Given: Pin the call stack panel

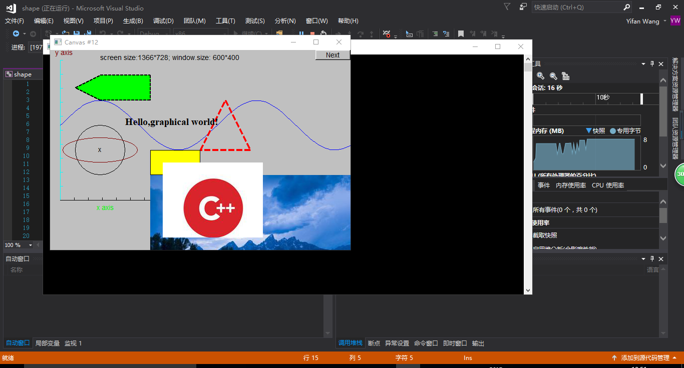Looking at the screenshot, I should [652, 259].
